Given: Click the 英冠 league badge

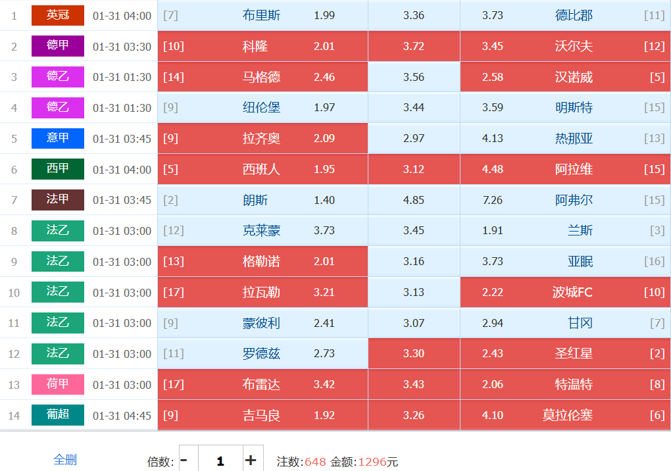Looking at the screenshot, I should (58, 15).
